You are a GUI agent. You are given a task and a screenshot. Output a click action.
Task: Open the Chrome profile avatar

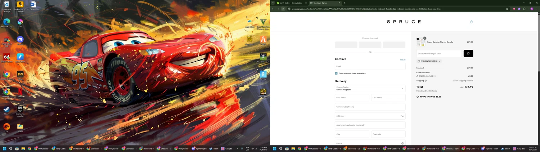(532, 9)
